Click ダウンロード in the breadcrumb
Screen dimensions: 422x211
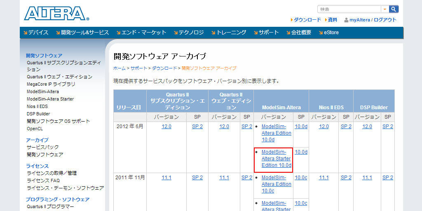click(164, 68)
